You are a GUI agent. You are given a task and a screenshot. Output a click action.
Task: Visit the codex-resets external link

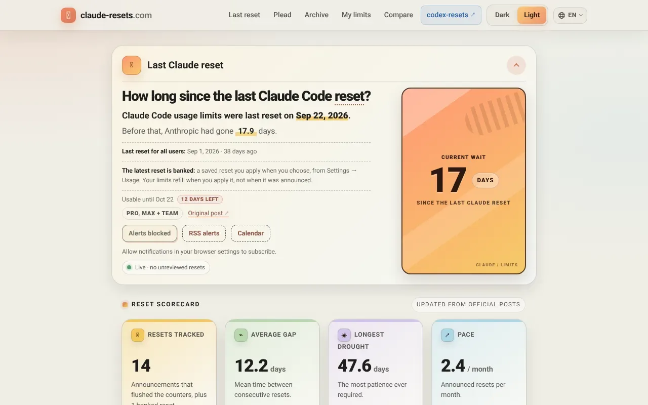[451, 15]
